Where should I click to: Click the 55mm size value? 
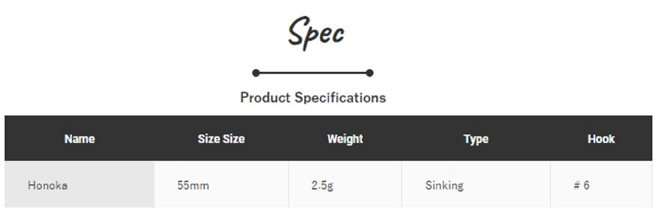pyautogui.click(x=193, y=185)
